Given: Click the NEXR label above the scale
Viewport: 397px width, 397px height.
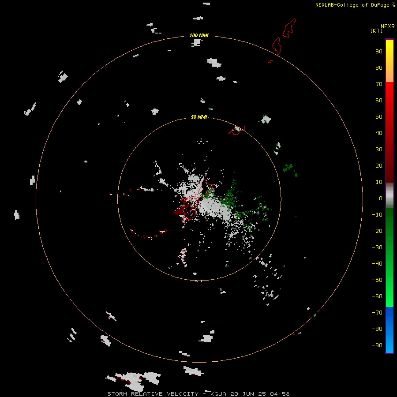Looking at the screenshot, I should coord(387,26).
